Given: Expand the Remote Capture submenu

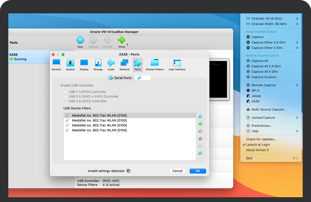Looking at the screenshot, I should (297, 85).
